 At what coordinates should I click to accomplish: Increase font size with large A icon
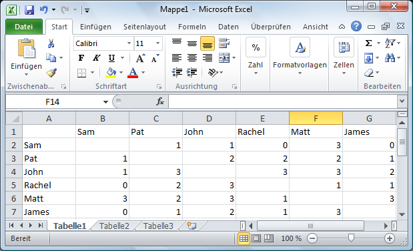140,58
